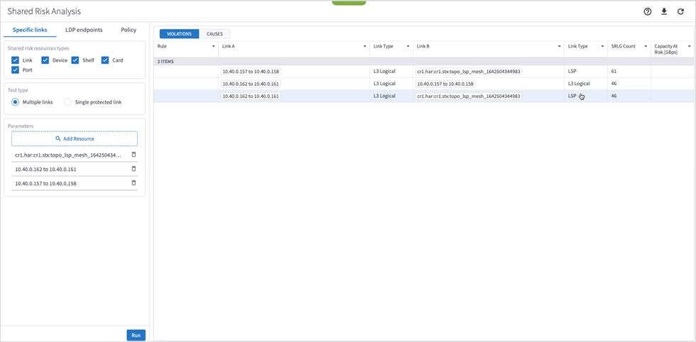696x342 pixels.
Task: Open the help question-mark icon
Action: 647,12
